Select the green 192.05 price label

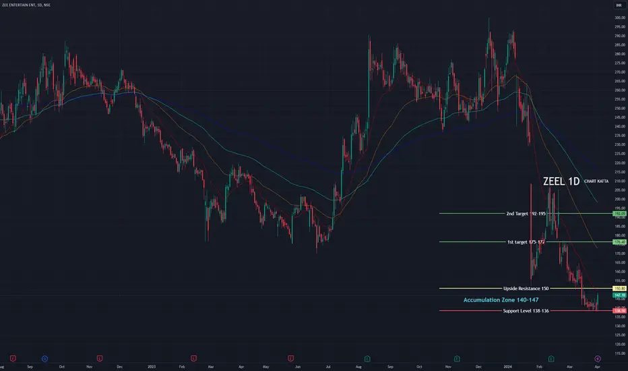(620, 214)
